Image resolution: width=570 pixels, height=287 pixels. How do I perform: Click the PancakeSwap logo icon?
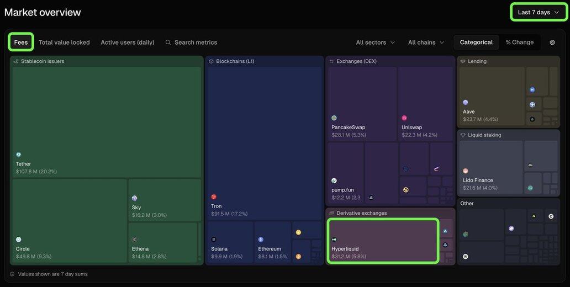point(334,118)
